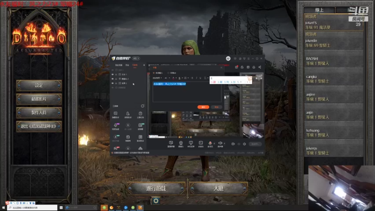Add camera source from bottom toolbar
Image resolution: width=375 pixels, height=211 pixels.
pos(181,144)
